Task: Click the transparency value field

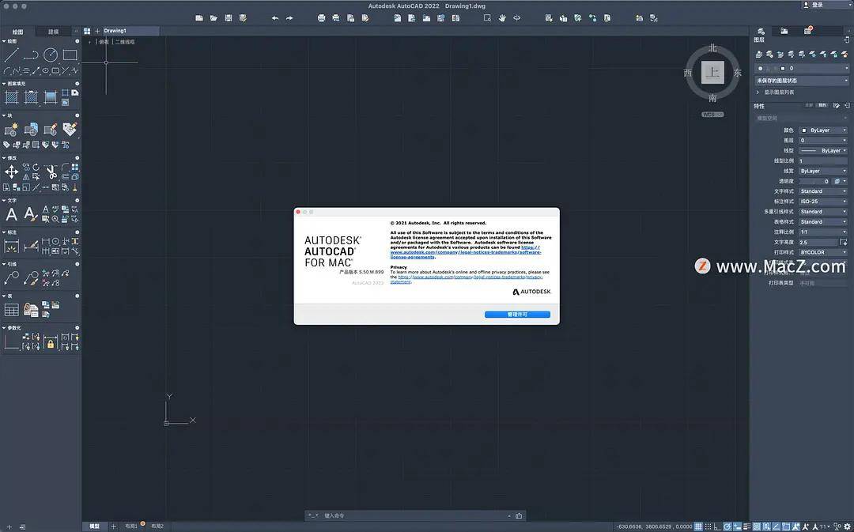Action: click(x=814, y=181)
